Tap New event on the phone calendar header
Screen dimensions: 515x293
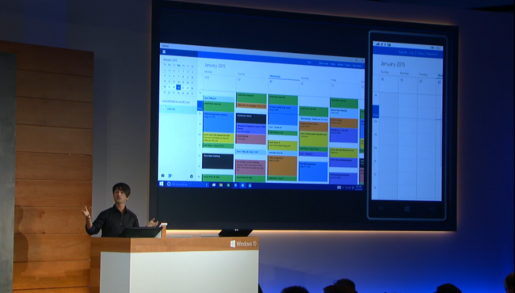432,54
